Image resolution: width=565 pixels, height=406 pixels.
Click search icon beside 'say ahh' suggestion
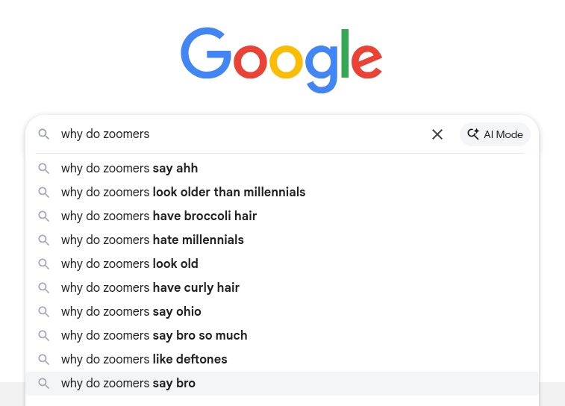[x=44, y=168]
